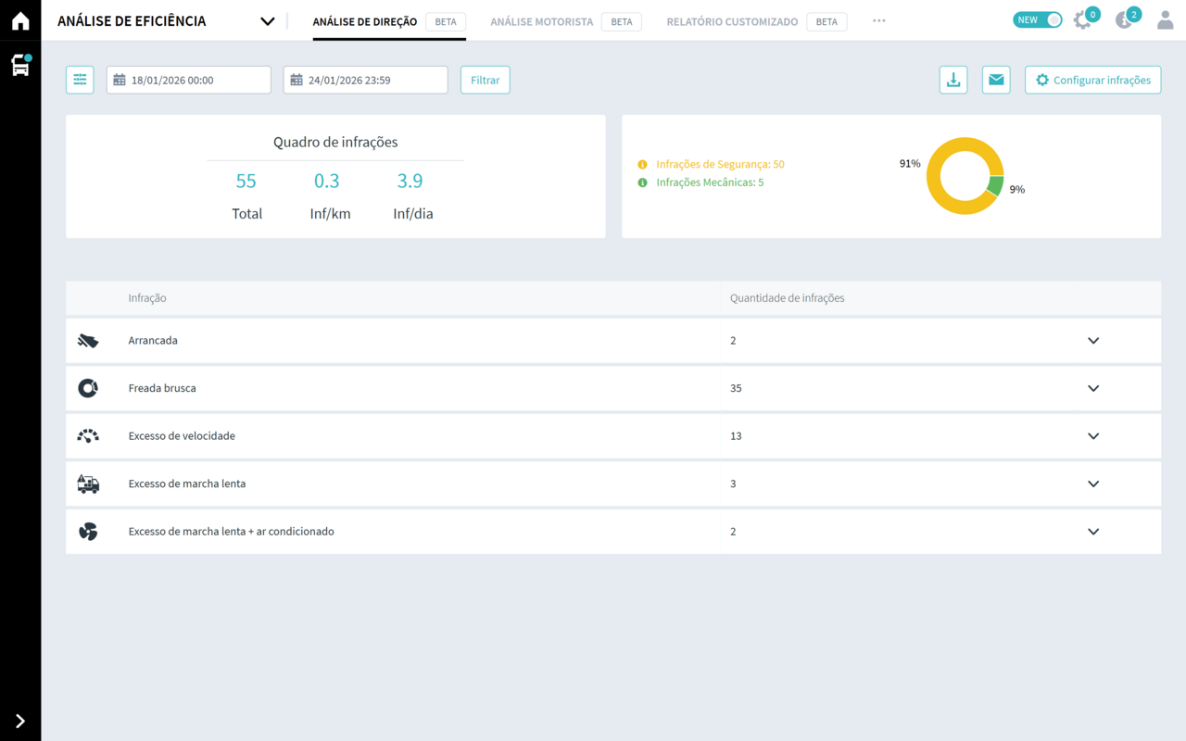The width and height of the screenshot is (1186, 741).
Task: Switch to Análise Motorista tab
Action: (541, 21)
